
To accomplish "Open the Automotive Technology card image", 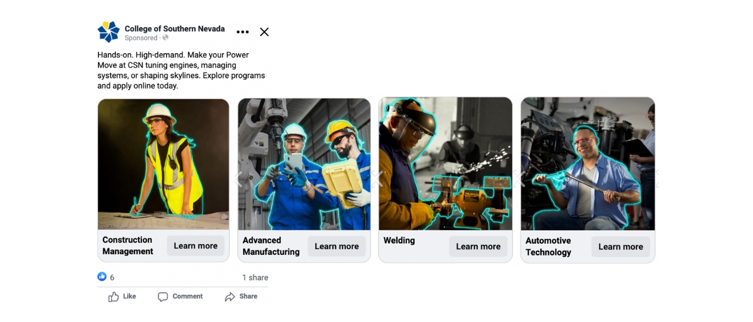I will tap(588, 164).
